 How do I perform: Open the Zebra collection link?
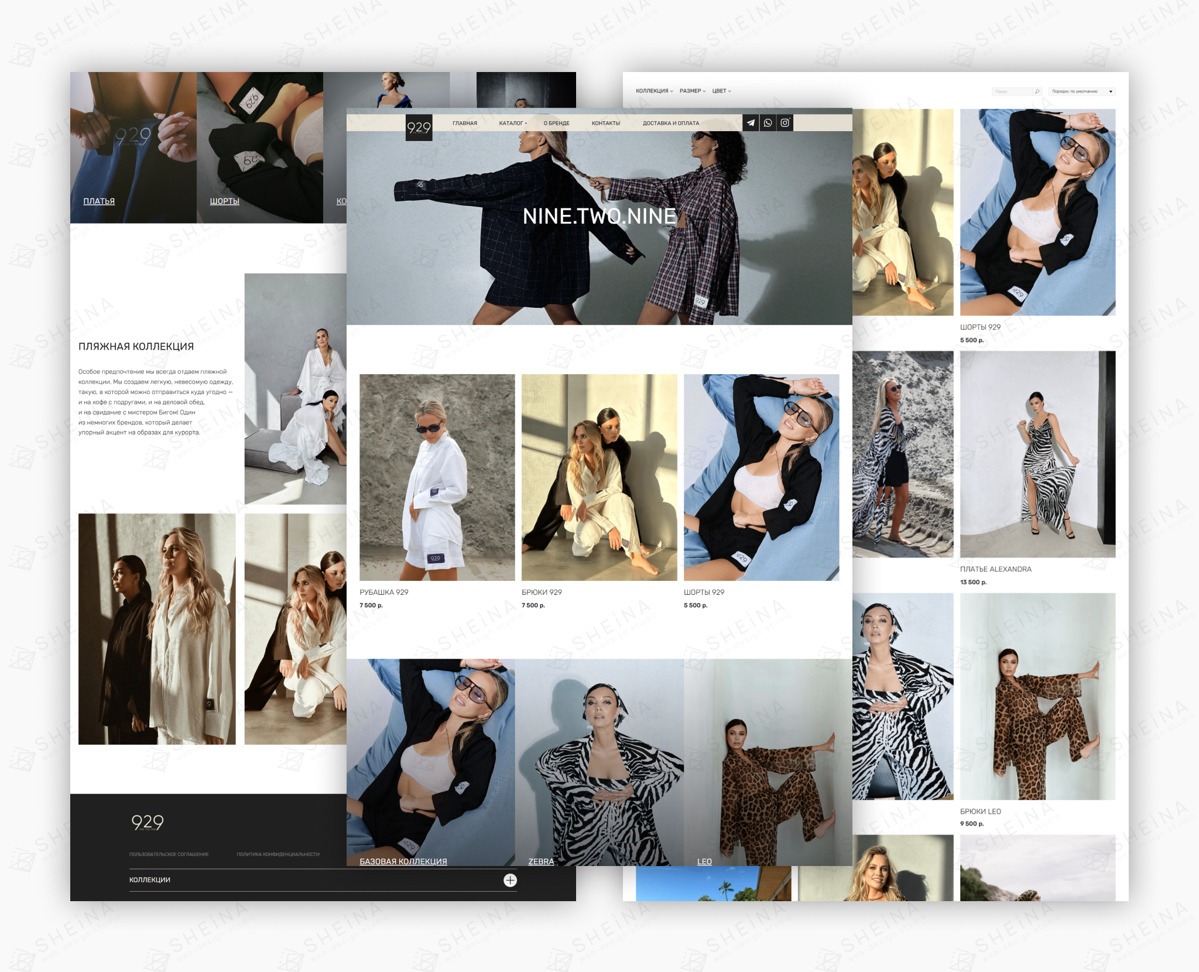click(540, 861)
